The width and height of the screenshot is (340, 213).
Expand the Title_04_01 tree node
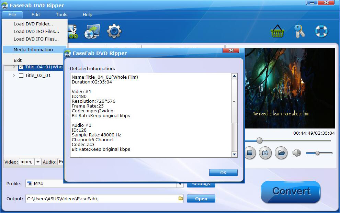(14, 67)
